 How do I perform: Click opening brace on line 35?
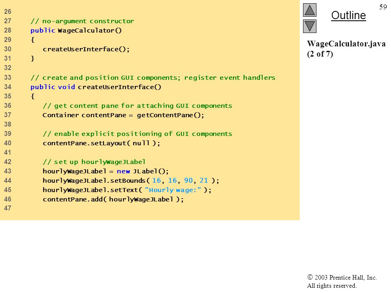point(33,96)
